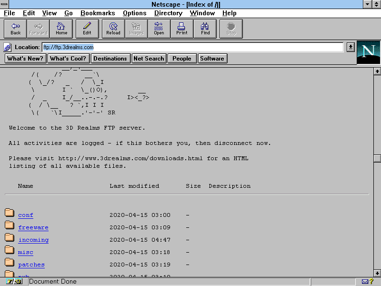381x286 pixels.
Task: Open the Go menu
Action: [69, 13]
